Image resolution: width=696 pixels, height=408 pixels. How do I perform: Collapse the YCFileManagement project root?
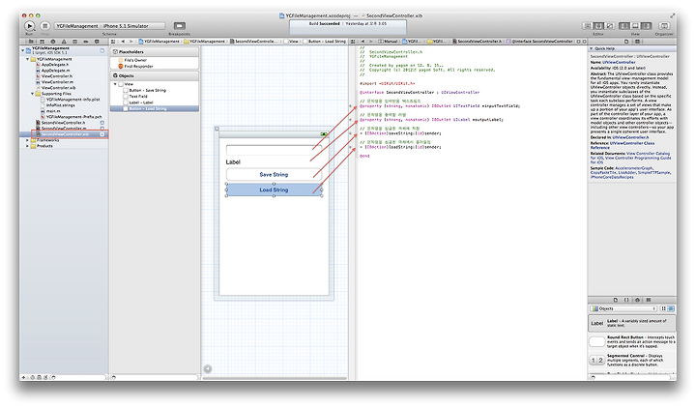pos(23,50)
